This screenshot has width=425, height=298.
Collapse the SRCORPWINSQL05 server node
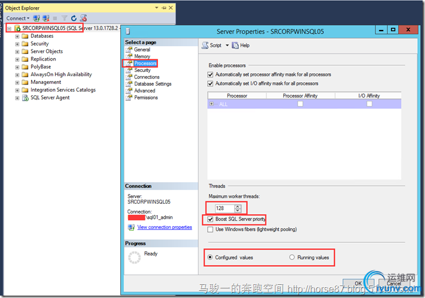click(x=10, y=28)
